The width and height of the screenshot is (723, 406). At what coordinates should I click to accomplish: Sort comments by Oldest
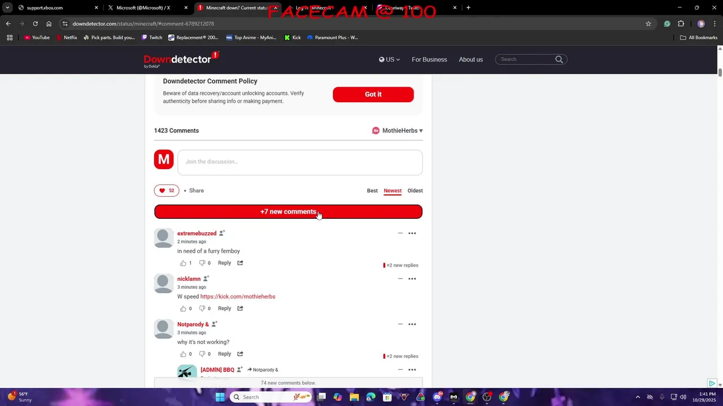(x=415, y=191)
